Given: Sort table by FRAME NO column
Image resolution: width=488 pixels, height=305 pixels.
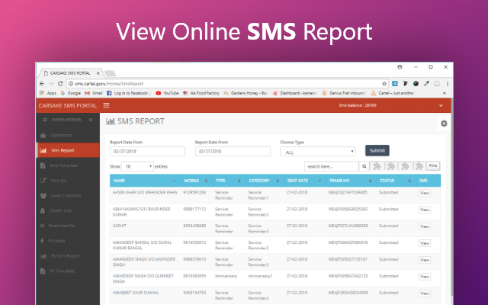Looking at the screenshot, I should (351, 181).
